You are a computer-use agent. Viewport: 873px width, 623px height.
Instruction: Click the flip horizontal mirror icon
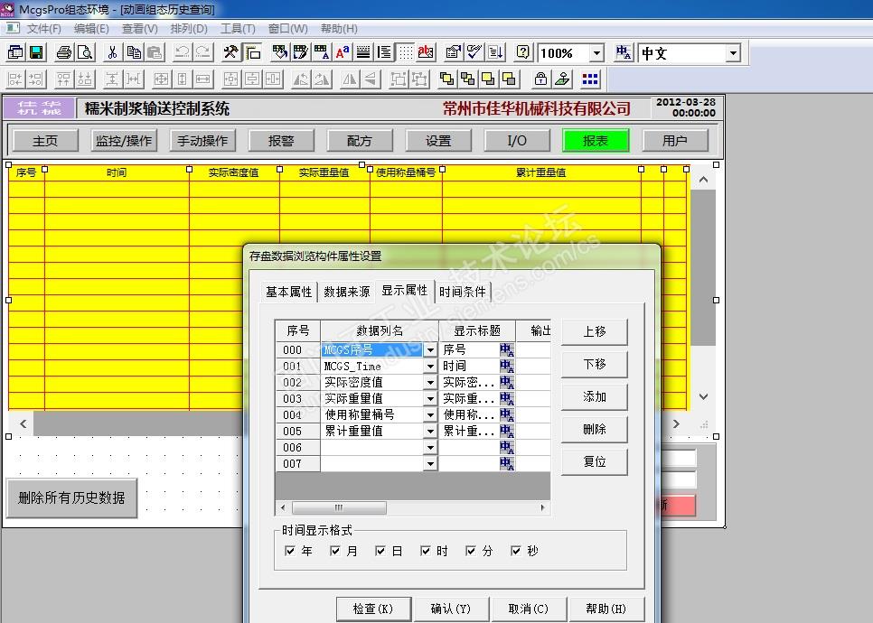click(350, 79)
